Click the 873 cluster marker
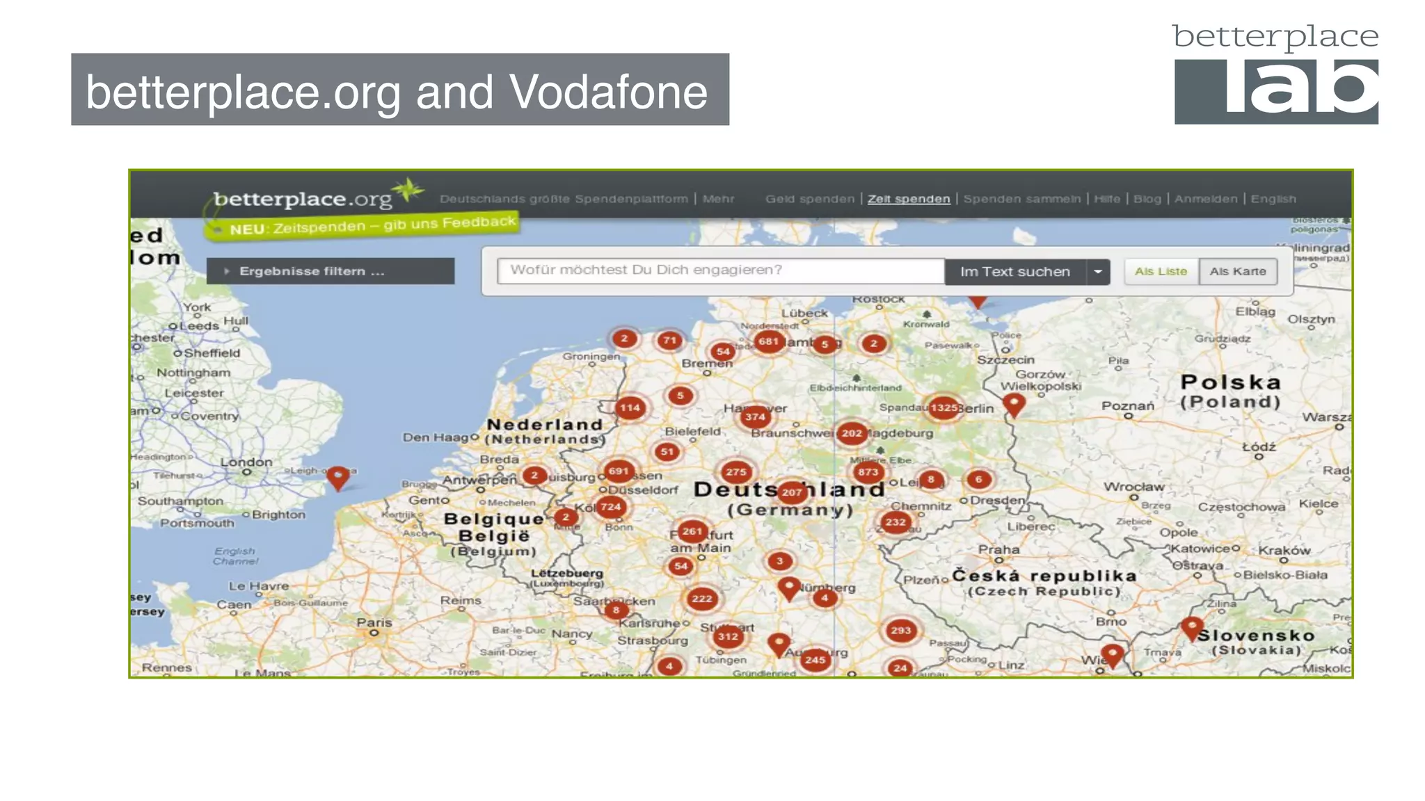The image size is (1425, 801). click(x=868, y=472)
